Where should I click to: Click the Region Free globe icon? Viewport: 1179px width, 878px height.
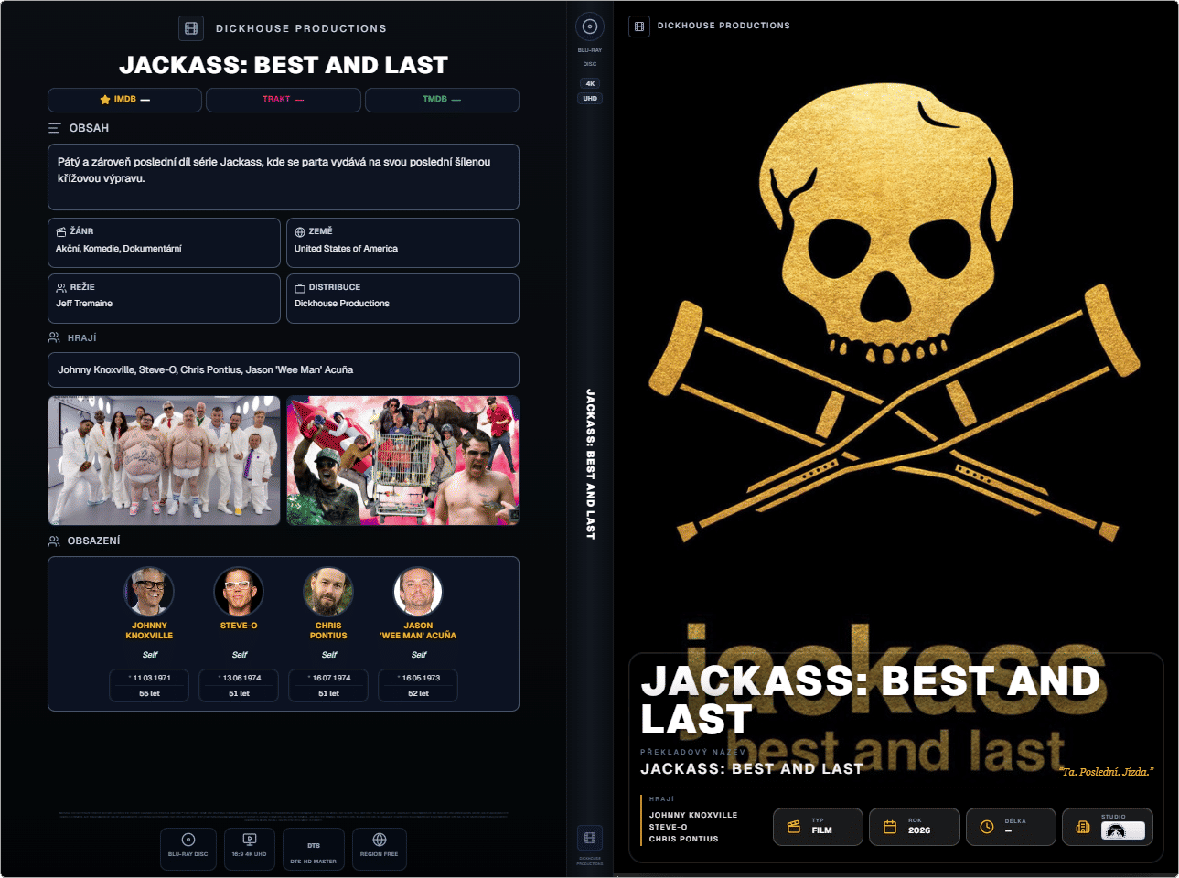tap(380, 840)
